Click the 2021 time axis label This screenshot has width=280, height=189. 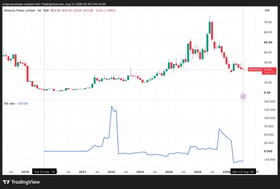[x=83, y=172]
